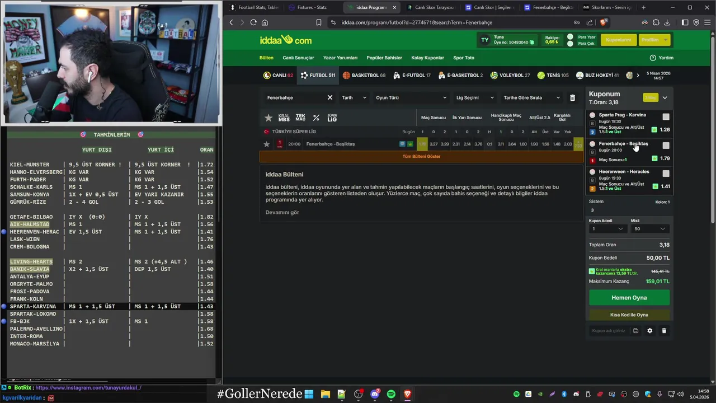Open the Misli dropdown
Screen dimensions: 716x403
click(649, 228)
